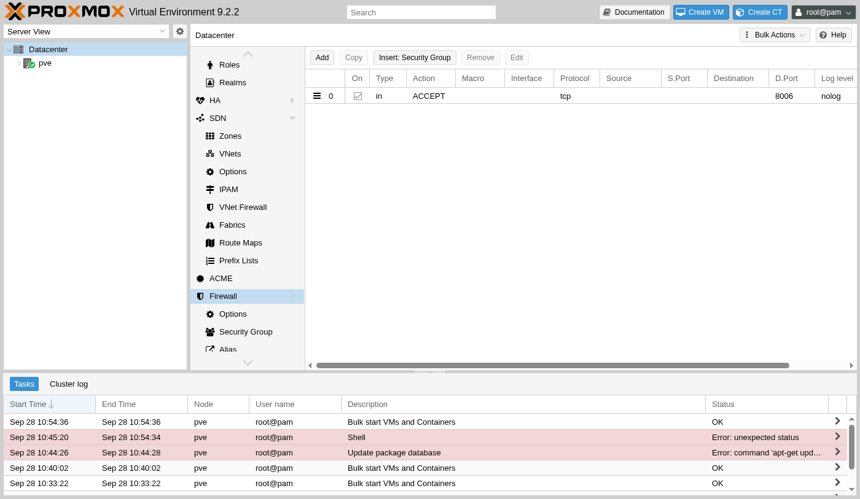Click the SDN Options gear icon
Image resolution: width=860 pixels, height=499 pixels.
point(210,172)
